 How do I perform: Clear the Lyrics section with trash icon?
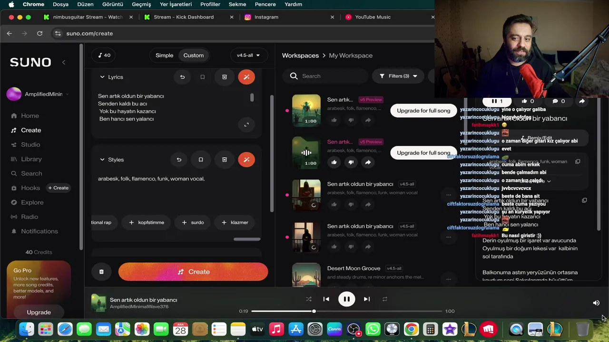click(225, 77)
